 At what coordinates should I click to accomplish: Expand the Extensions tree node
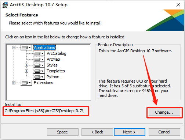coord(14,83)
